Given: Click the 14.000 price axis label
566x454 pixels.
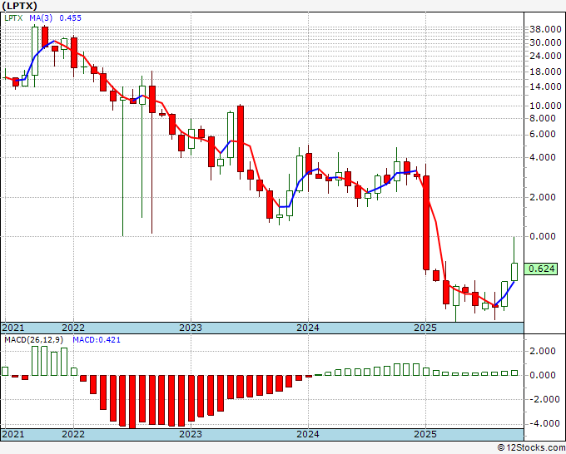Looking at the screenshot, I should click(x=545, y=86).
